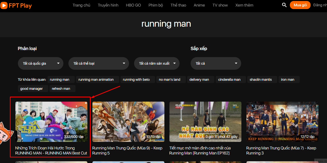Click Running Man Trung Quốc Mùa 7 title

[281, 150]
